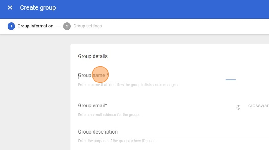The height and width of the screenshot is (150, 269).
Task: Focus the Group name input field
Action: click(x=150, y=75)
